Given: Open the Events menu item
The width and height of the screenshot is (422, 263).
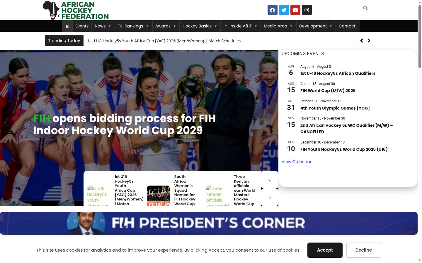Looking at the screenshot, I should tap(82, 26).
